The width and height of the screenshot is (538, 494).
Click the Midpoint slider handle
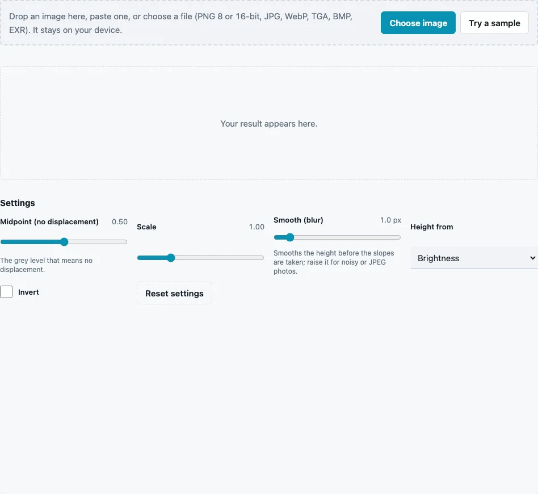click(x=64, y=242)
